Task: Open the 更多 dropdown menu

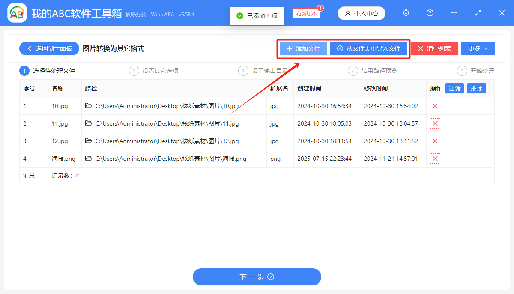Action: tap(478, 48)
